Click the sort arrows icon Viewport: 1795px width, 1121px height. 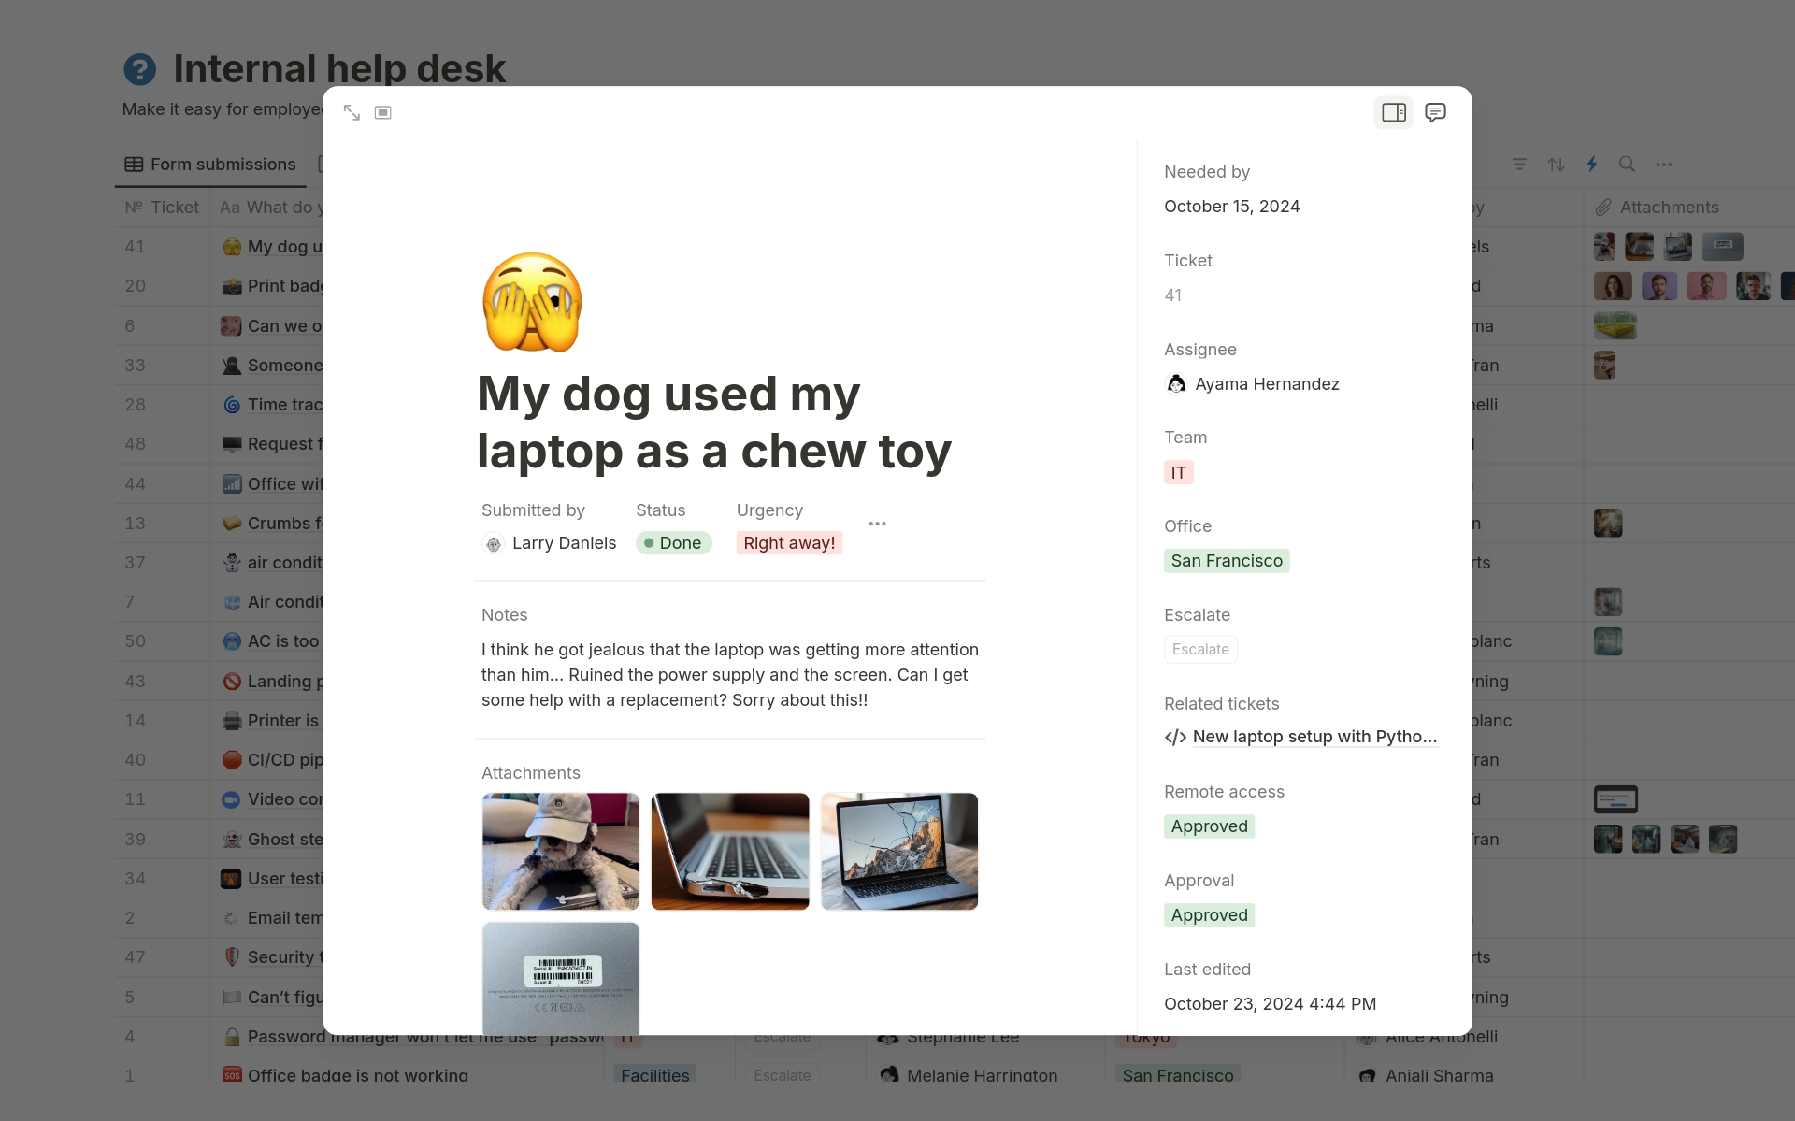tap(1556, 165)
